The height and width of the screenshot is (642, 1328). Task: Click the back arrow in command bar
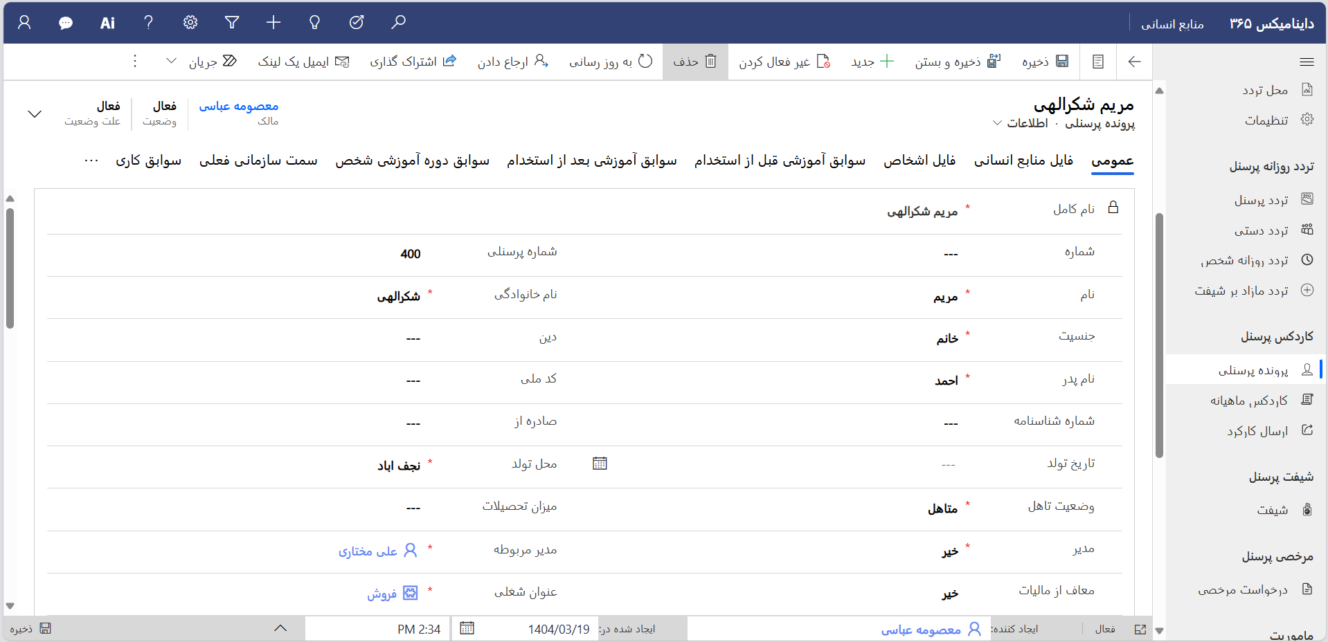tap(1134, 62)
